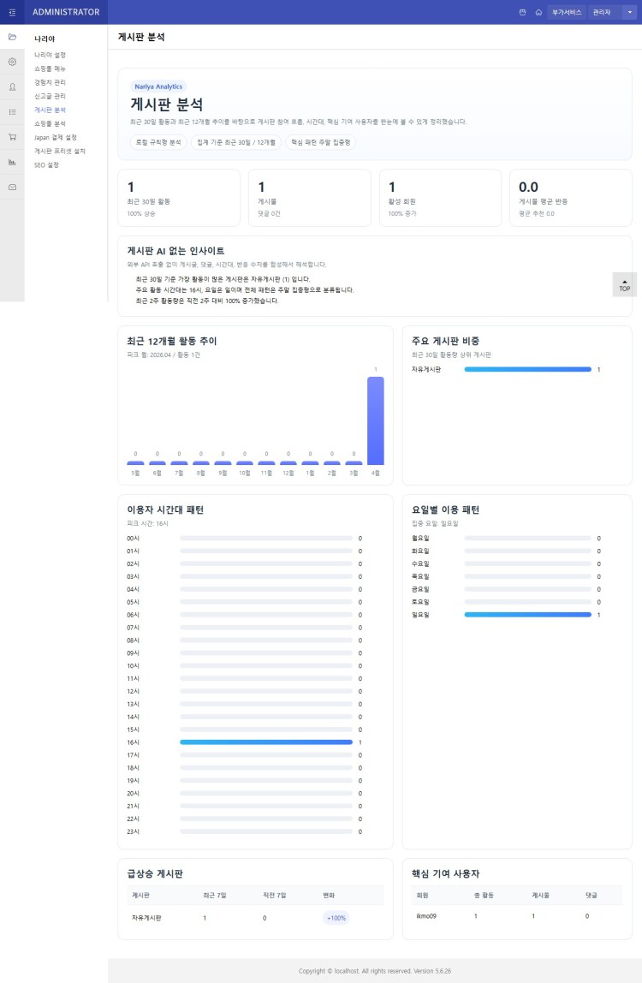Click the TOP scroll-to-top button
The width and height of the screenshot is (642, 983).
click(624, 284)
